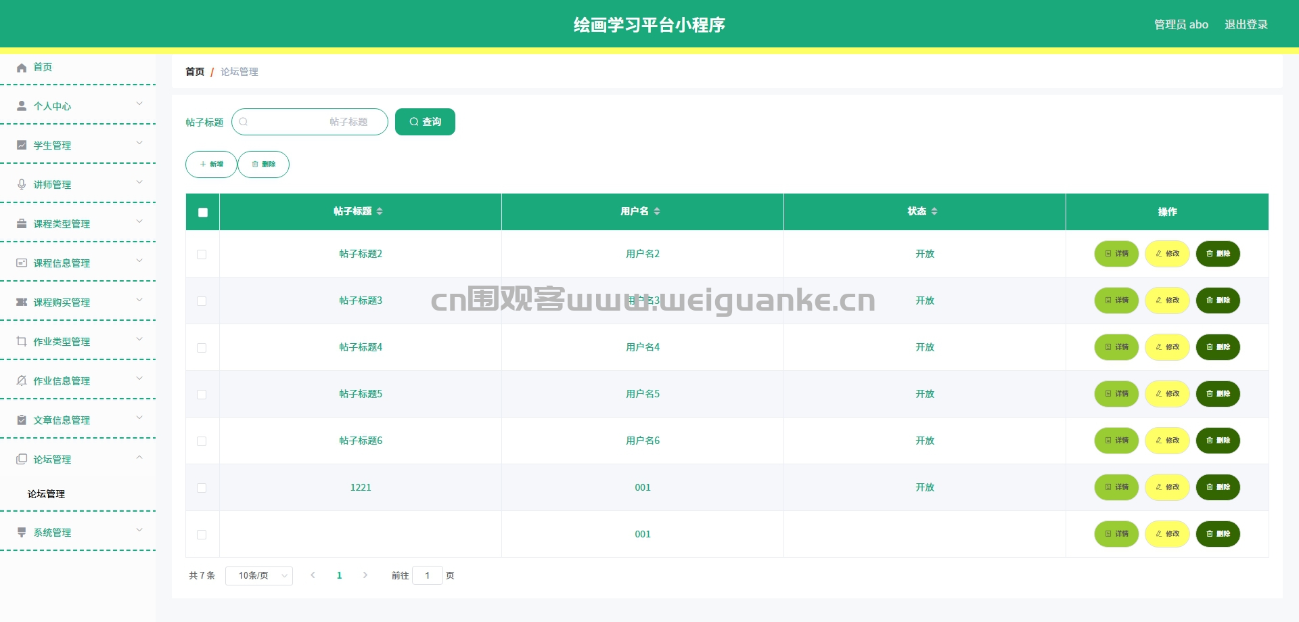Image resolution: width=1299 pixels, height=622 pixels.
Task: Click the briefcase icon for 课程类型管理
Action: 22,224
